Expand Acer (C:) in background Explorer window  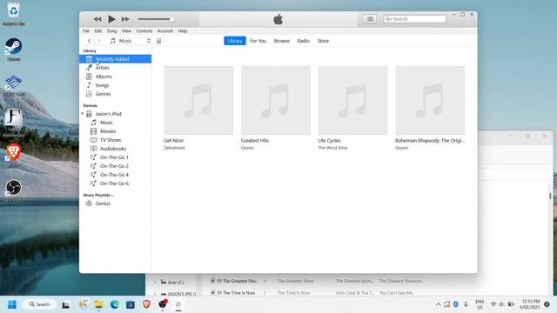(x=155, y=283)
